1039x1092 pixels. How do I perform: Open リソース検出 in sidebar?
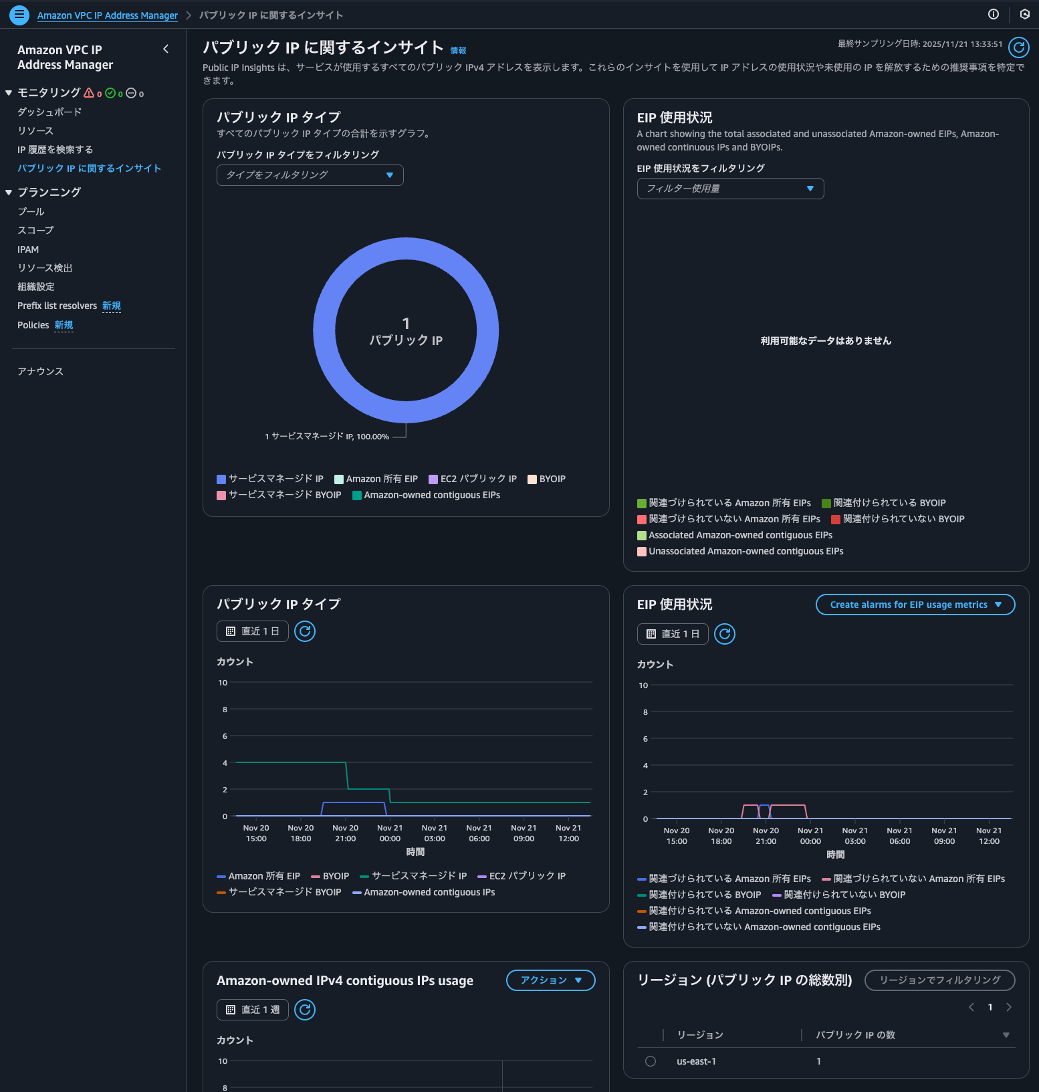pyautogui.click(x=45, y=267)
